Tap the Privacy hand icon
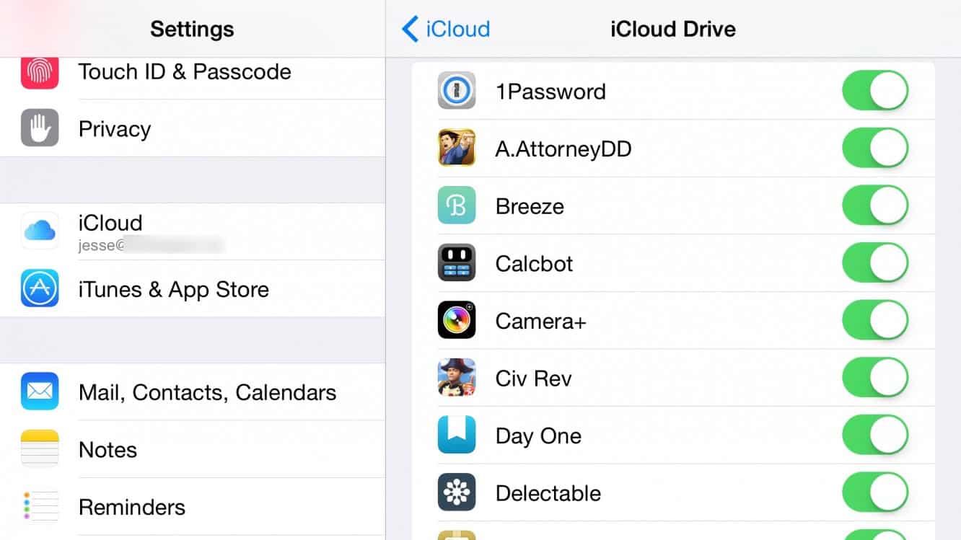This screenshot has width=961, height=540. coord(40,128)
